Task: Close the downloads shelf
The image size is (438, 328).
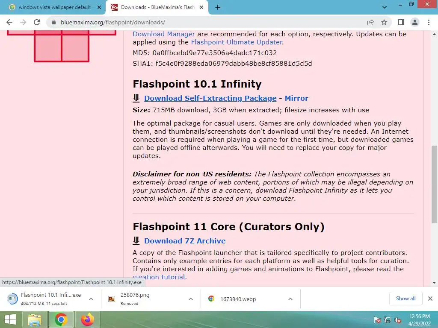Action: pos(430,299)
